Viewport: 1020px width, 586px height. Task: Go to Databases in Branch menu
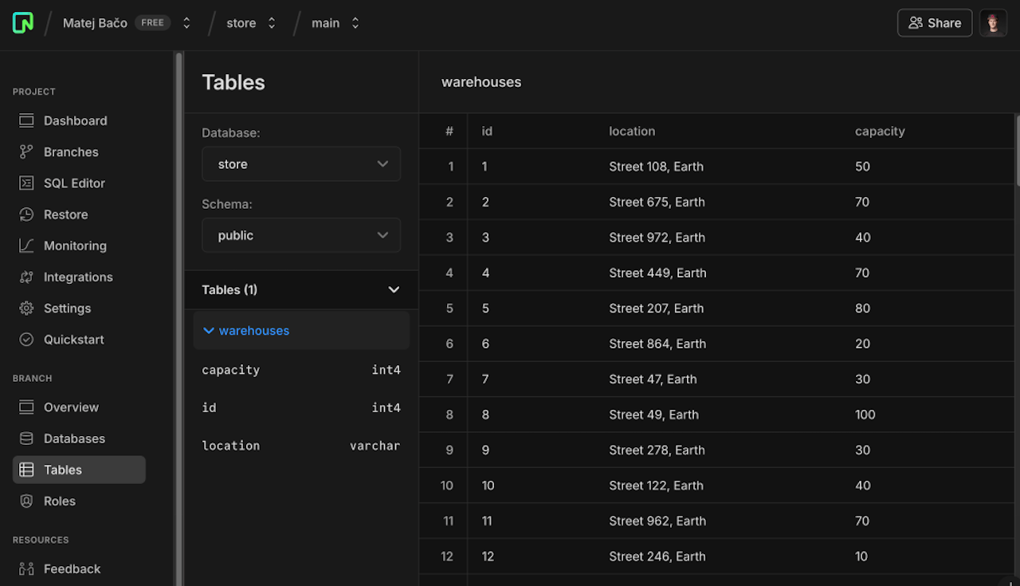pyautogui.click(x=74, y=439)
